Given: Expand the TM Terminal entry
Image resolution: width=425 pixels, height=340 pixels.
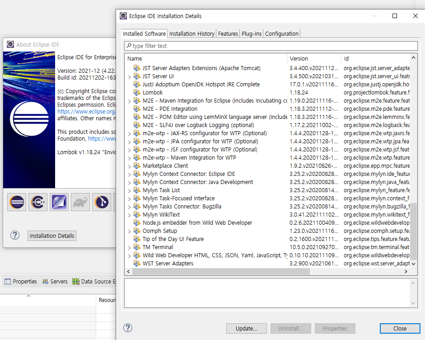Looking at the screenshot, I should 129,248.
